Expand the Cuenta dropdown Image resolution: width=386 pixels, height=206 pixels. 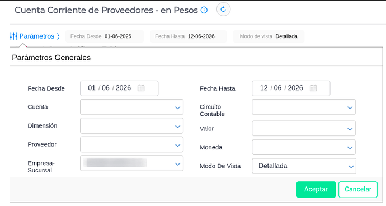pos(131,107)
